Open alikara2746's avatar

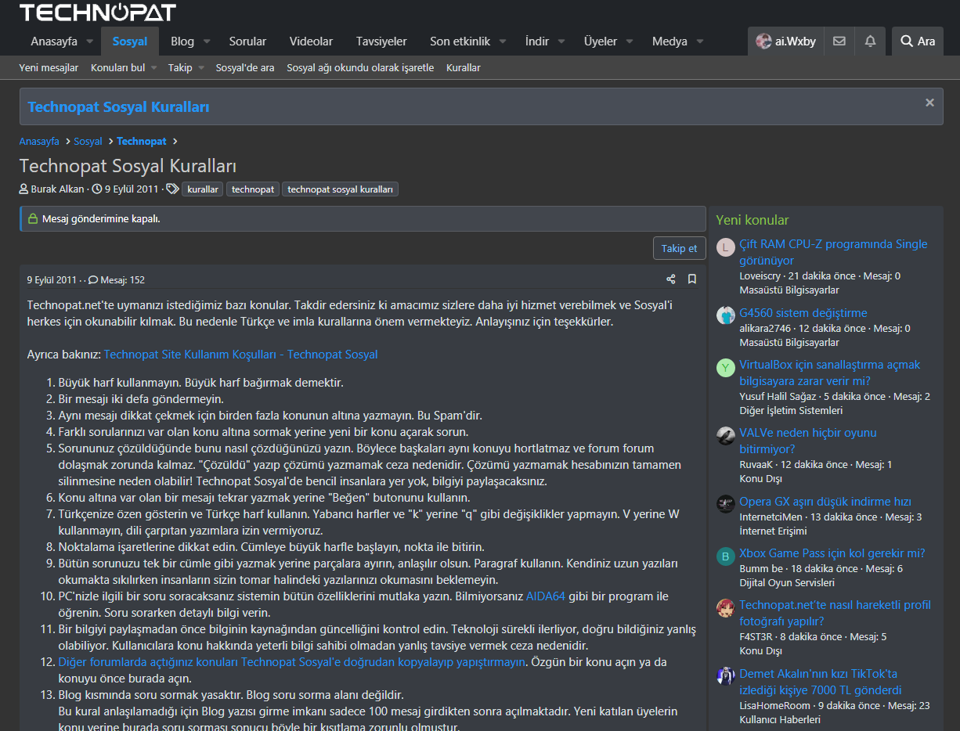(726, 315)
